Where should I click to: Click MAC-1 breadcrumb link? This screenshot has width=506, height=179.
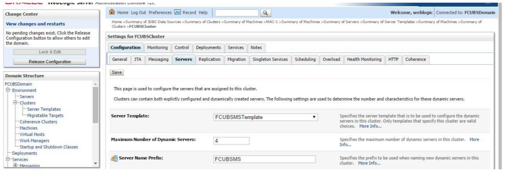click(x=272, y=22)
